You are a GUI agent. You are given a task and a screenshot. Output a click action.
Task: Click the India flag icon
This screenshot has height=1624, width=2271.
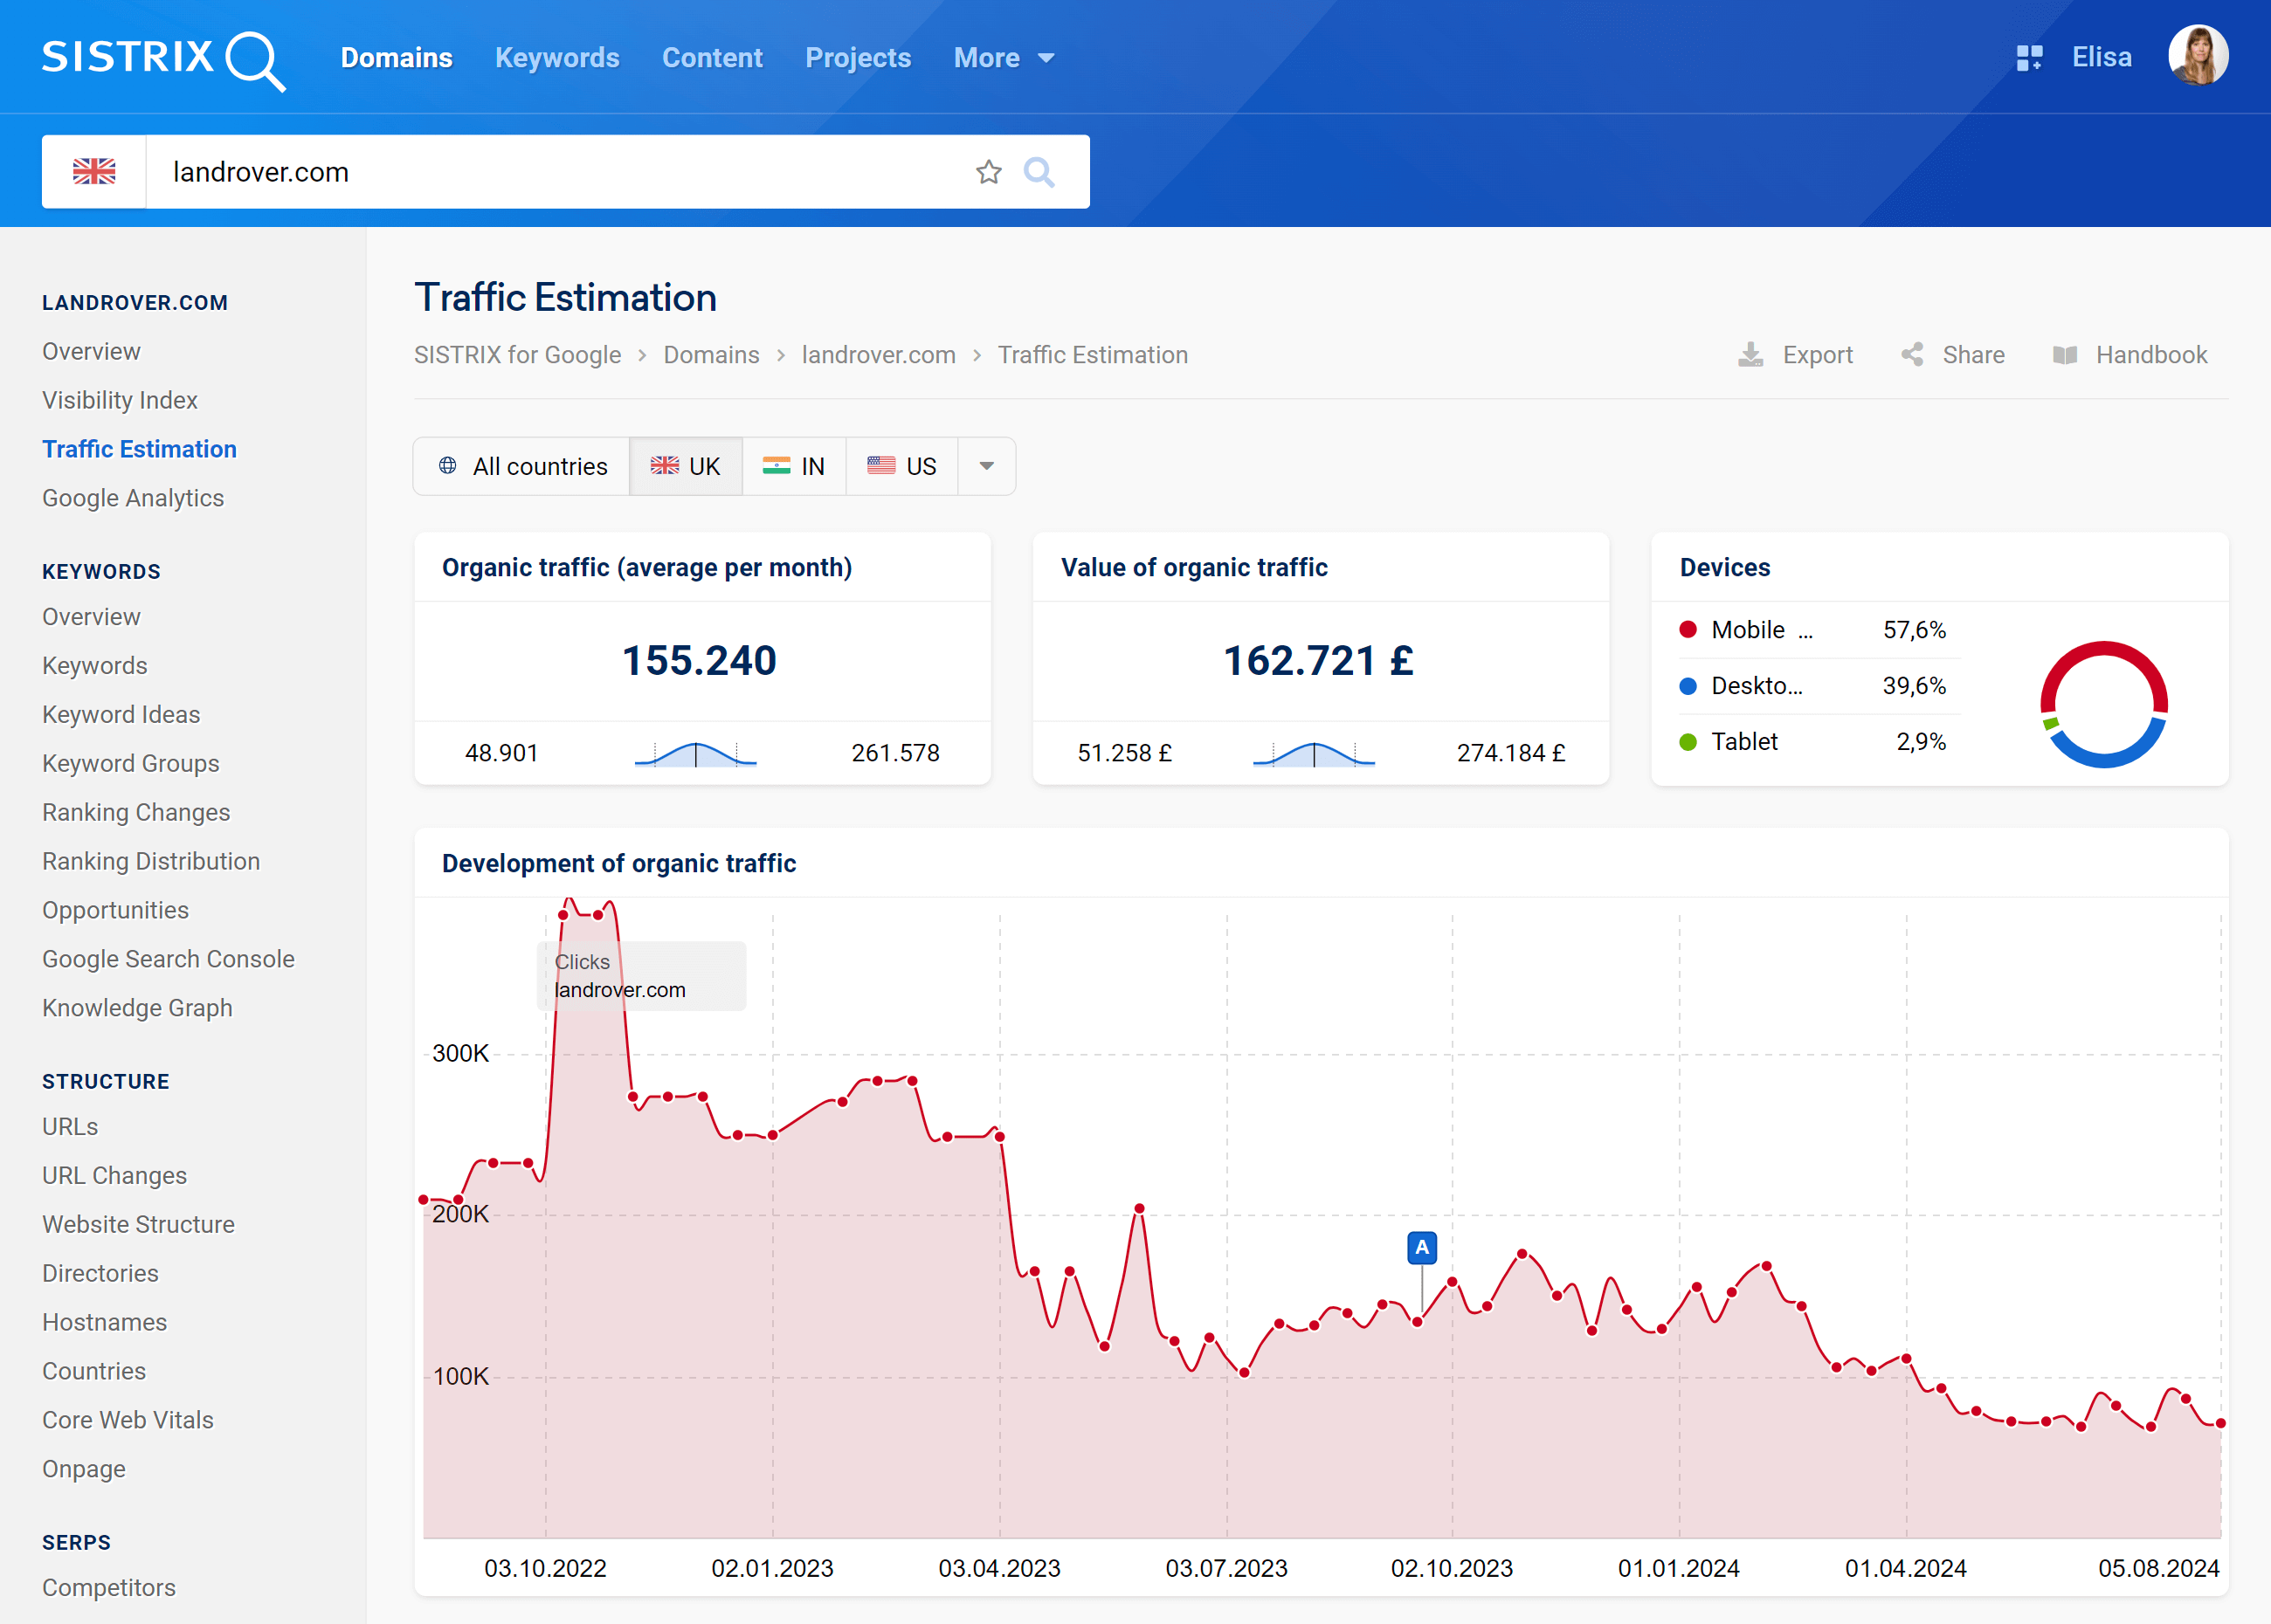pyautogui.click(x=777, y=466)
